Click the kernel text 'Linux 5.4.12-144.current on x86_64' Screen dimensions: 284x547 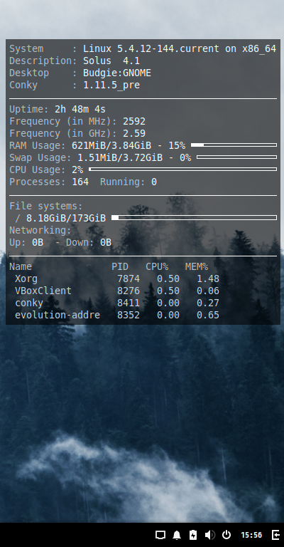click(180, 49)
